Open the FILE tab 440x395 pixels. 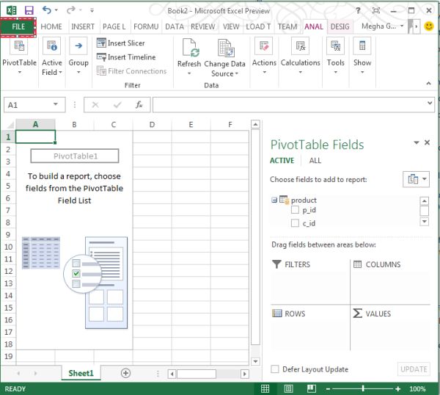pyautogui.click(x=18, y=26)
